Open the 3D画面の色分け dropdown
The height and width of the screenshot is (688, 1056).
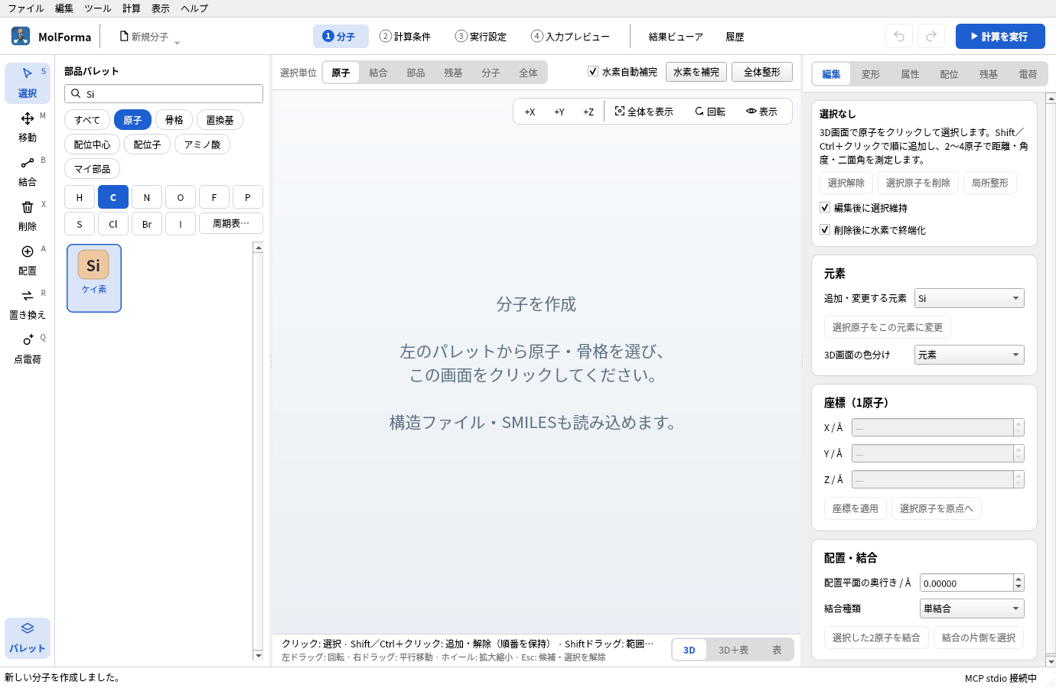click(969, 355)
